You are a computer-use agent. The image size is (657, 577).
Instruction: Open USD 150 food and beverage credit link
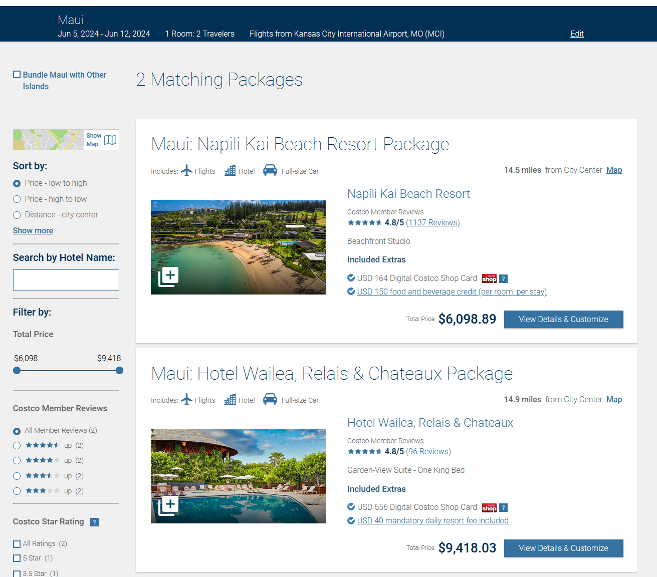[x=452, y=292]
